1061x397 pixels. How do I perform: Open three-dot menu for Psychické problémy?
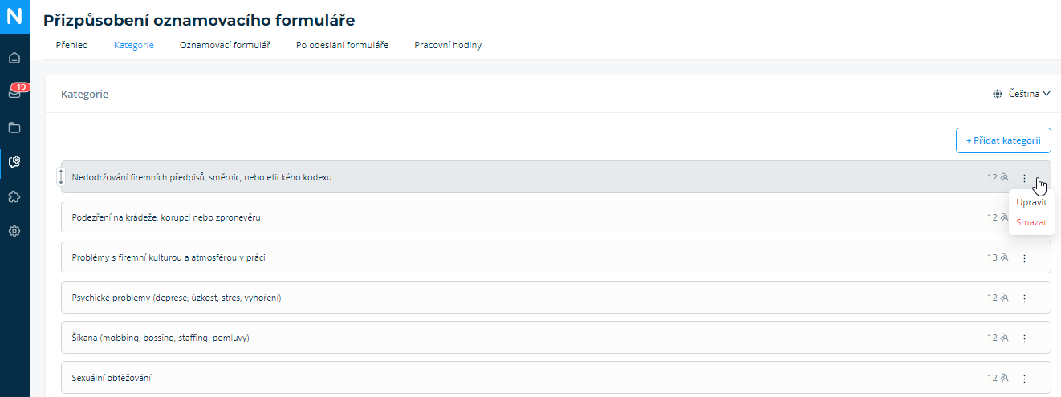1024,298
